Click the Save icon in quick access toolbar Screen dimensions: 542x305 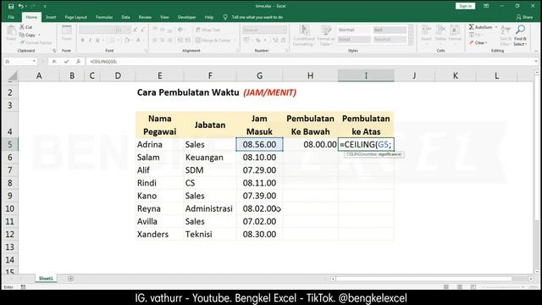point(11,6)
